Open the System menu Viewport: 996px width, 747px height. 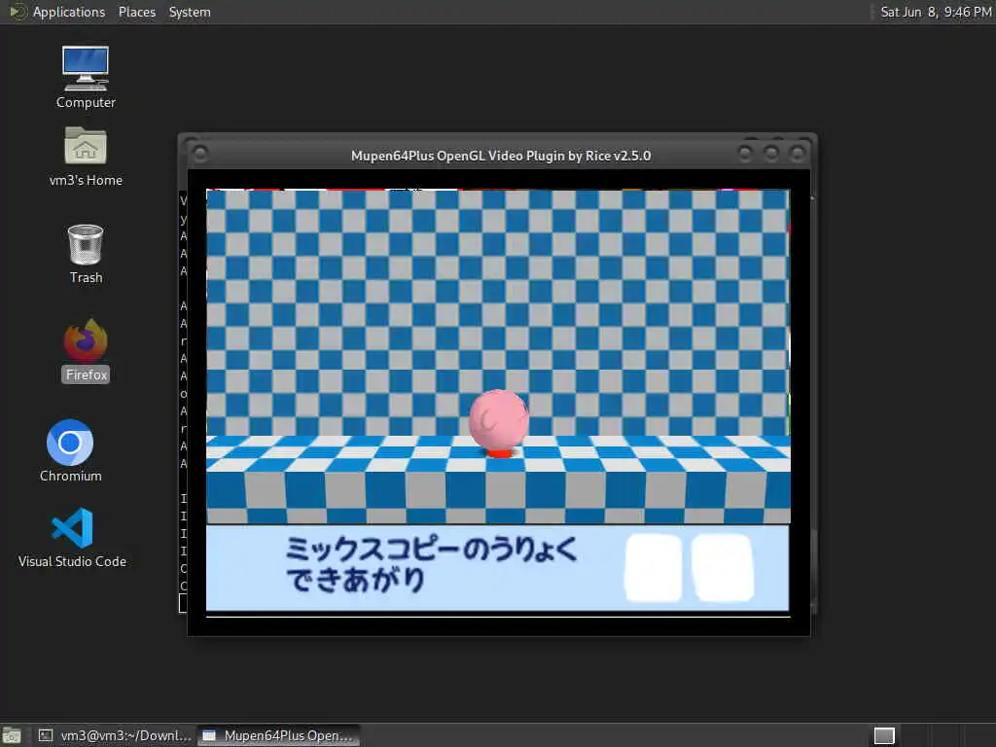point(190,12)
